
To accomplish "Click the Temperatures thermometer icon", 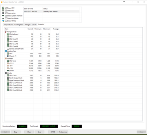I will [6, 32].
